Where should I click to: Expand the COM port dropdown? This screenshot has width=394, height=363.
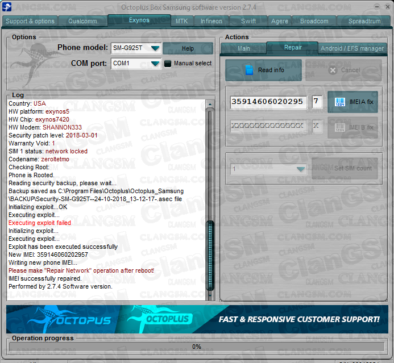click(x=155, y=64)
